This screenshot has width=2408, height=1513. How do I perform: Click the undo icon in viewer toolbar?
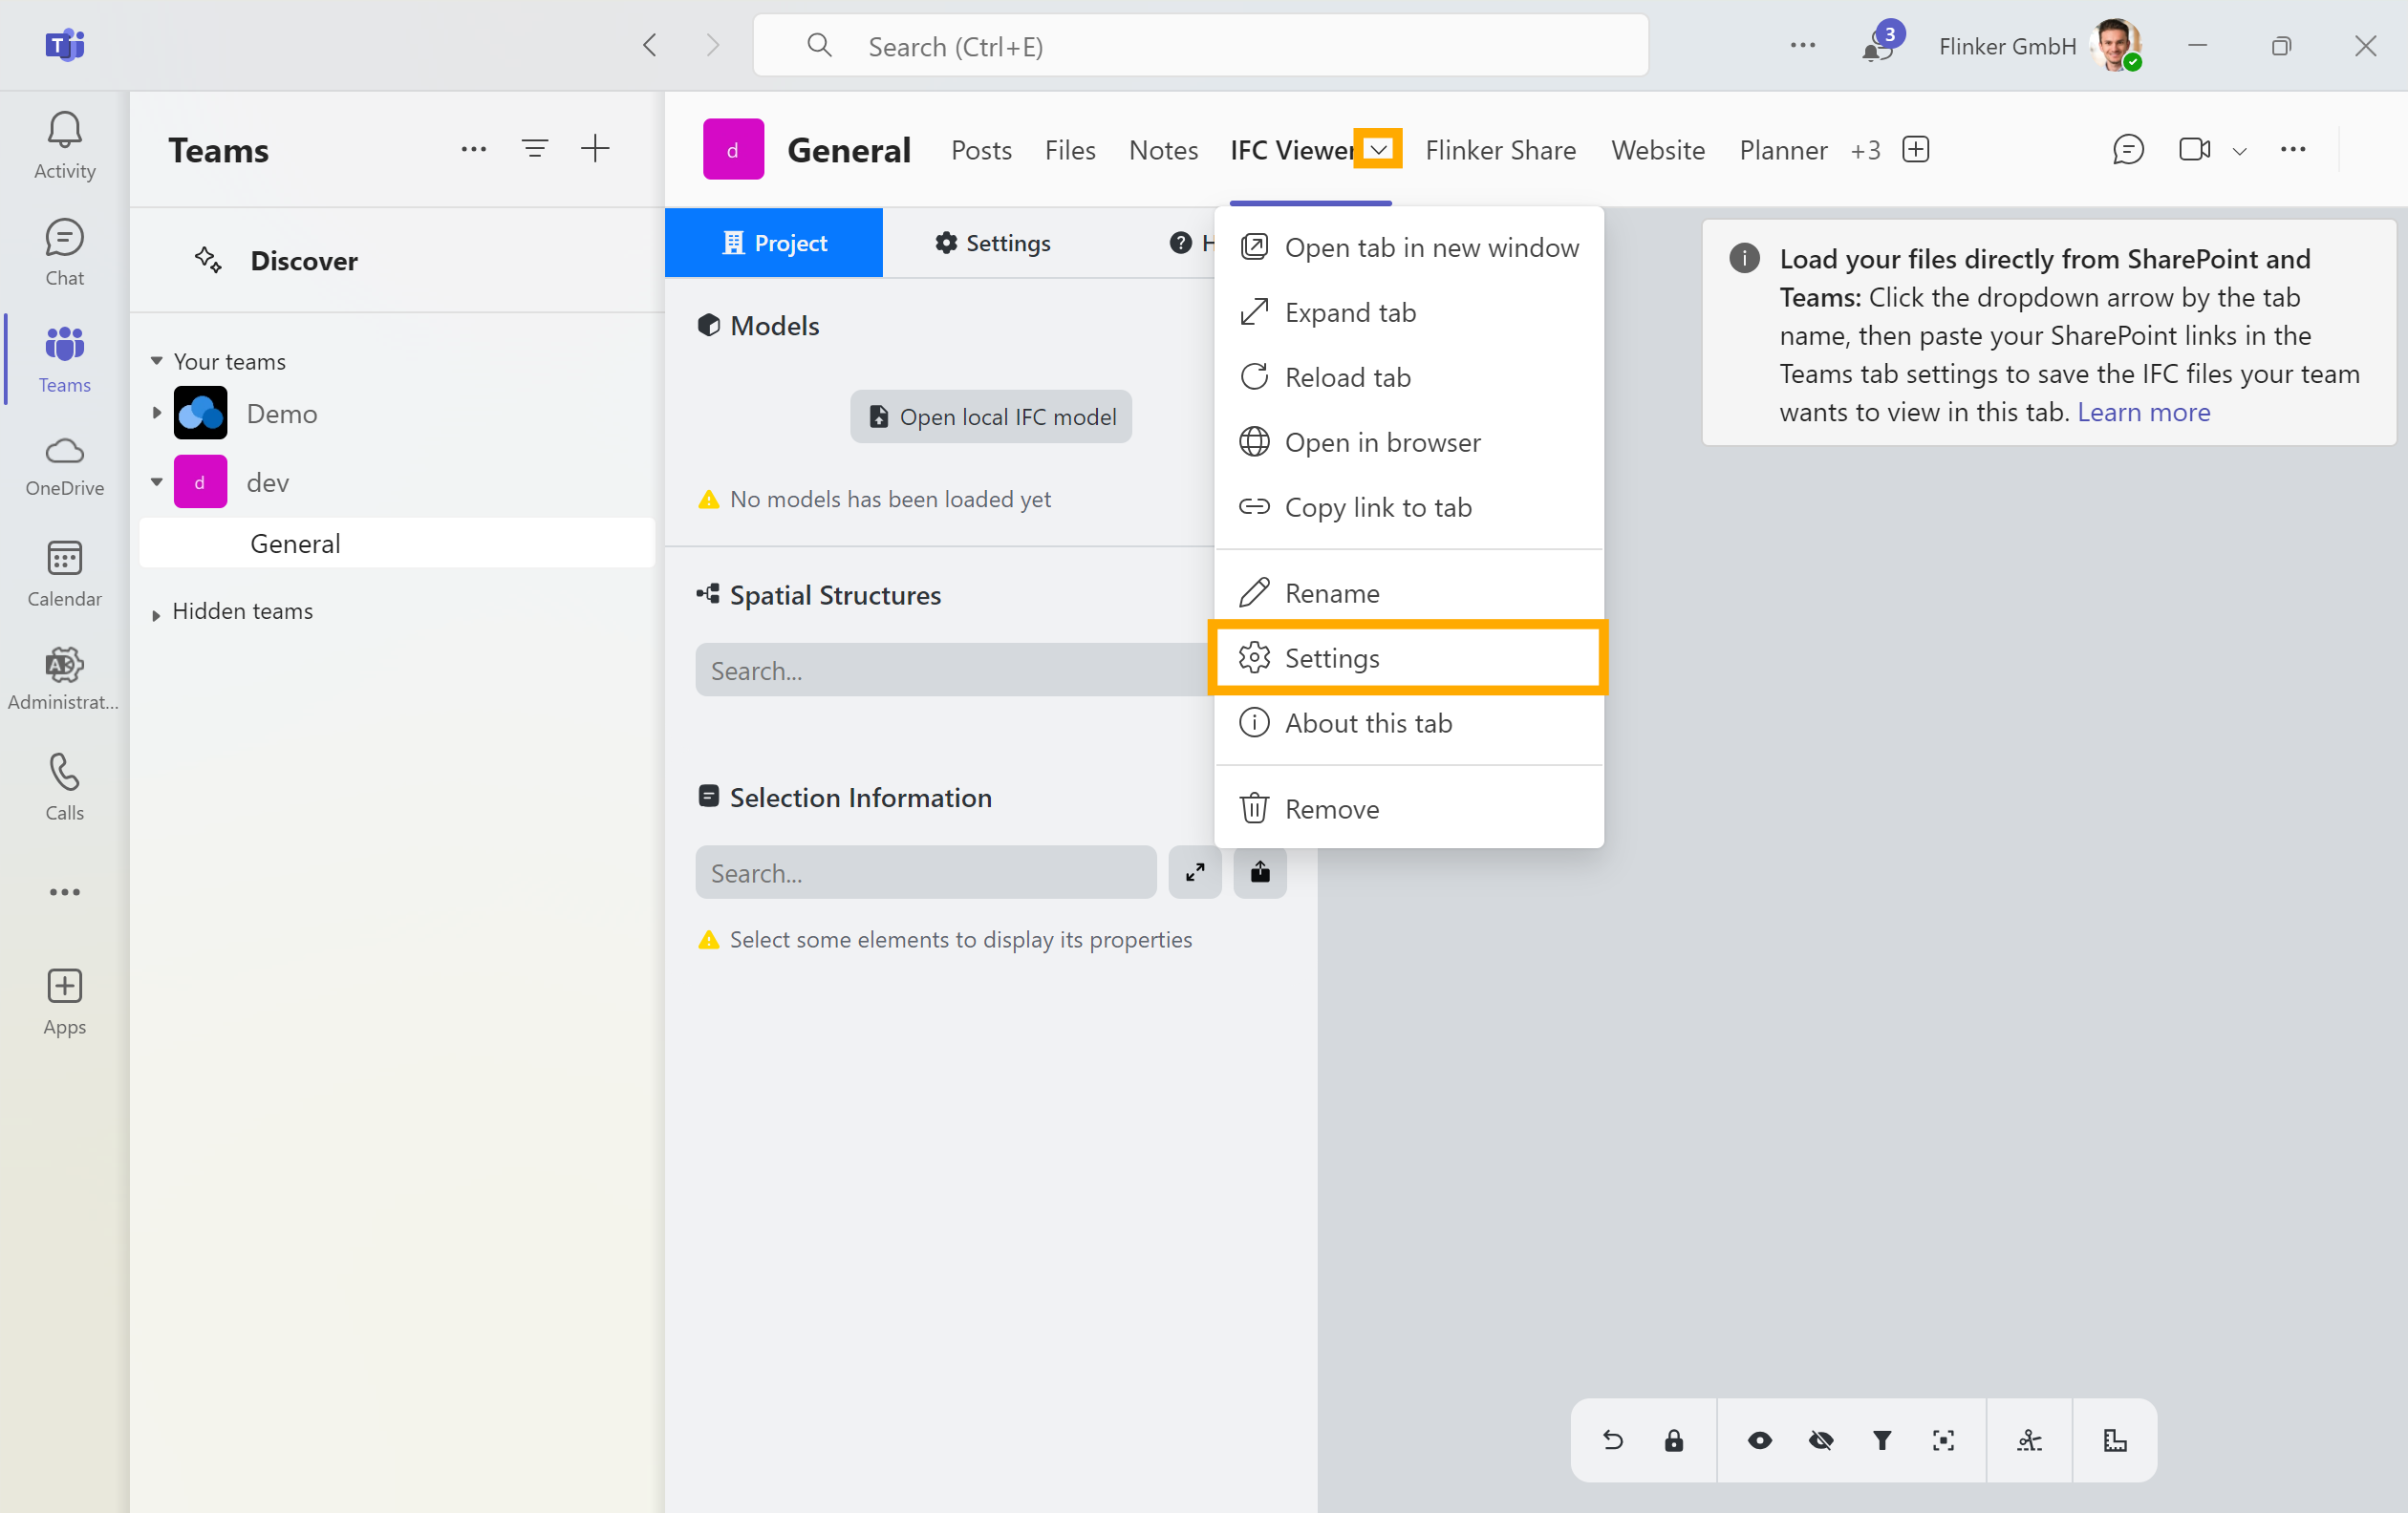tap(1613, 1440)
